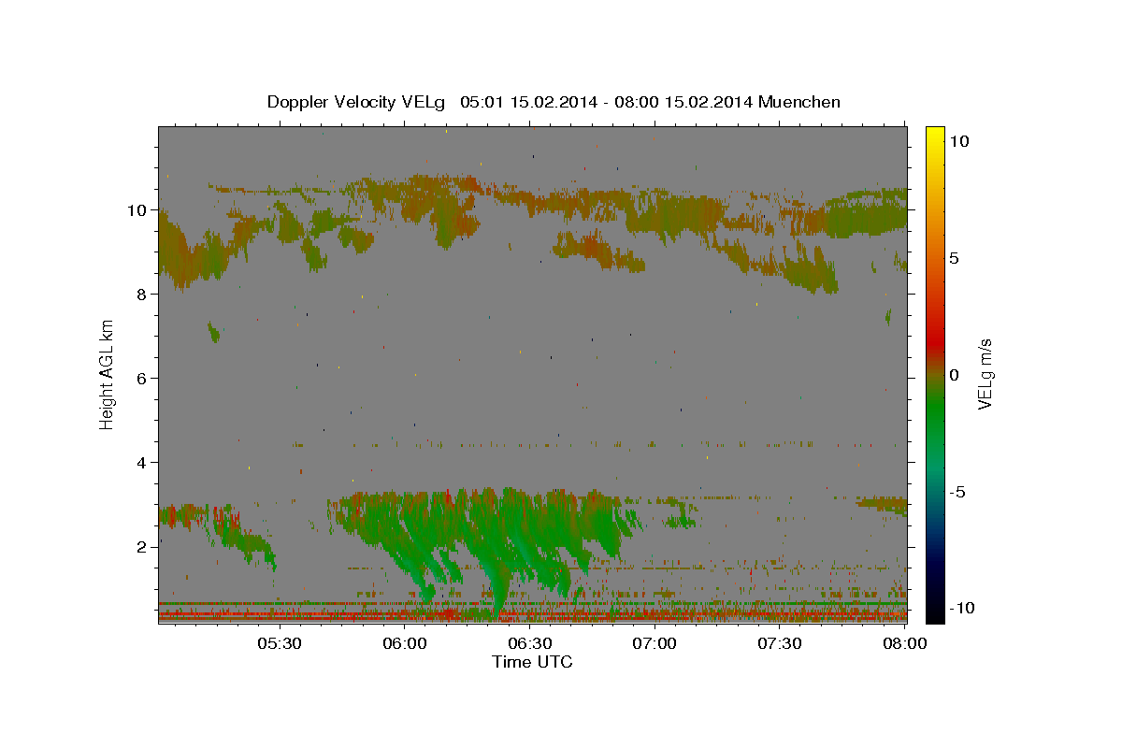Screen dimensions: 1122x748
Task: Click the height axis label 2
Action: (x=143, y=547)
